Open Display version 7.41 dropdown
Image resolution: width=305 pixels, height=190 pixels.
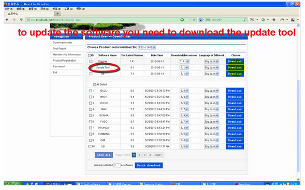(x=184, y=61)
